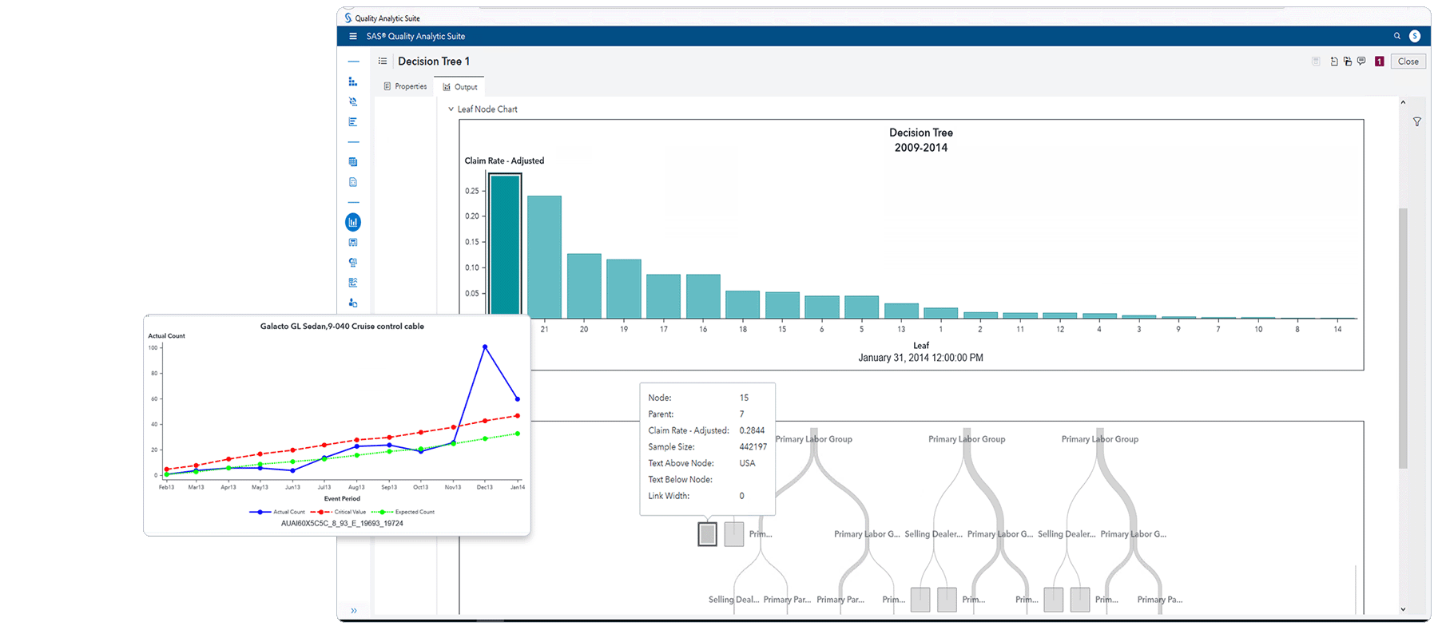Click the maroon notification badge "1"
This screenshot has width=1438, height=630.
(x=1379, y=61)
